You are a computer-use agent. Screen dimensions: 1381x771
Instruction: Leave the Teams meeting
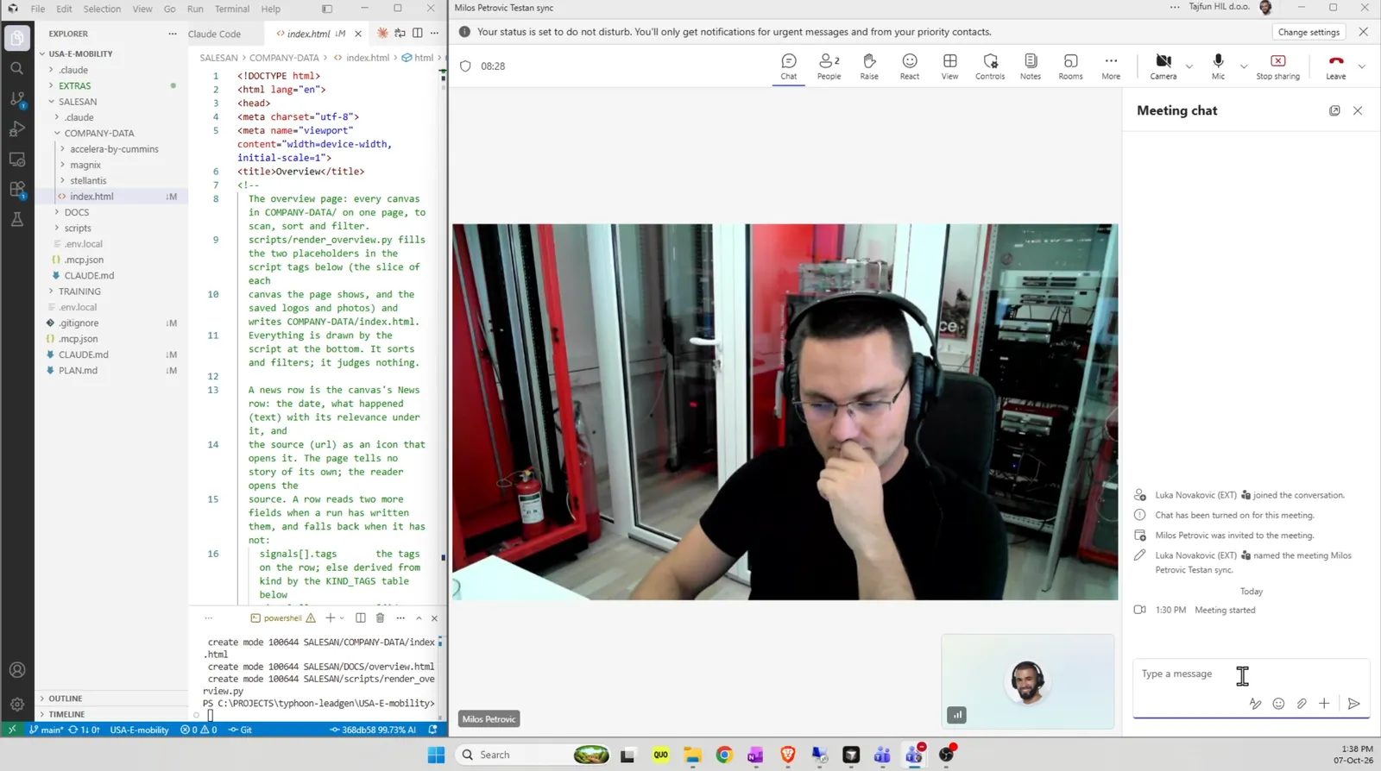pos(1335,66)
